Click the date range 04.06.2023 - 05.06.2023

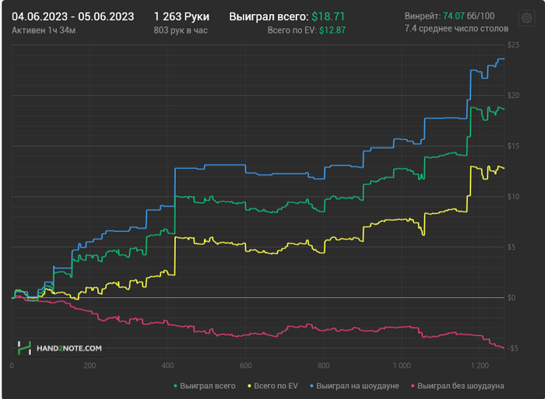pos(72,16)
